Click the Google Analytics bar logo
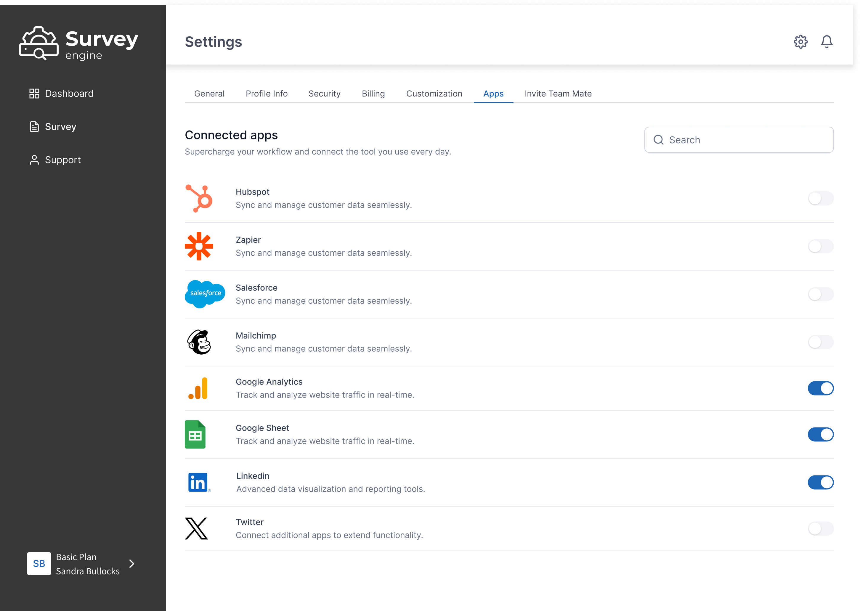Viewport: 860px width, 611px height. pyautogui.click(x=198, y=388)
